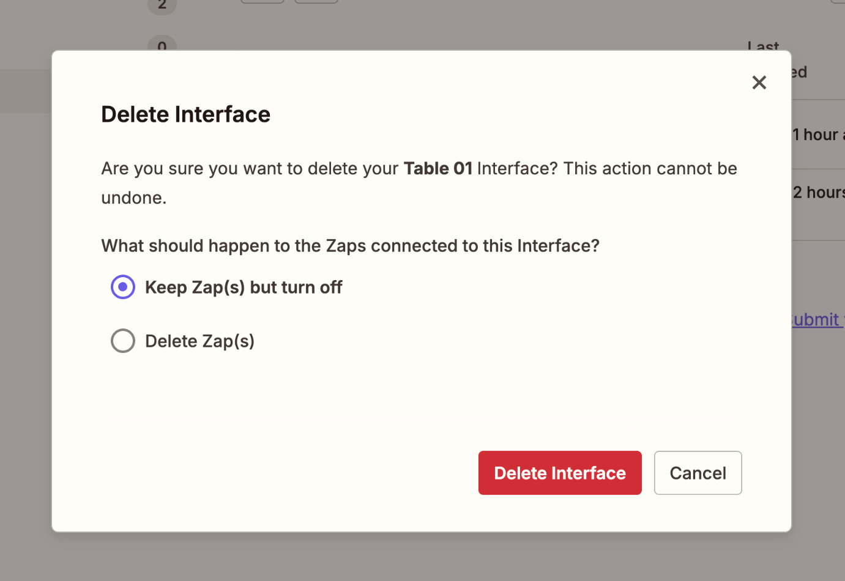Screen dimensions: 845x581
Task: Click the partially visible Submit link behind dialog
Action: [817, 320]
